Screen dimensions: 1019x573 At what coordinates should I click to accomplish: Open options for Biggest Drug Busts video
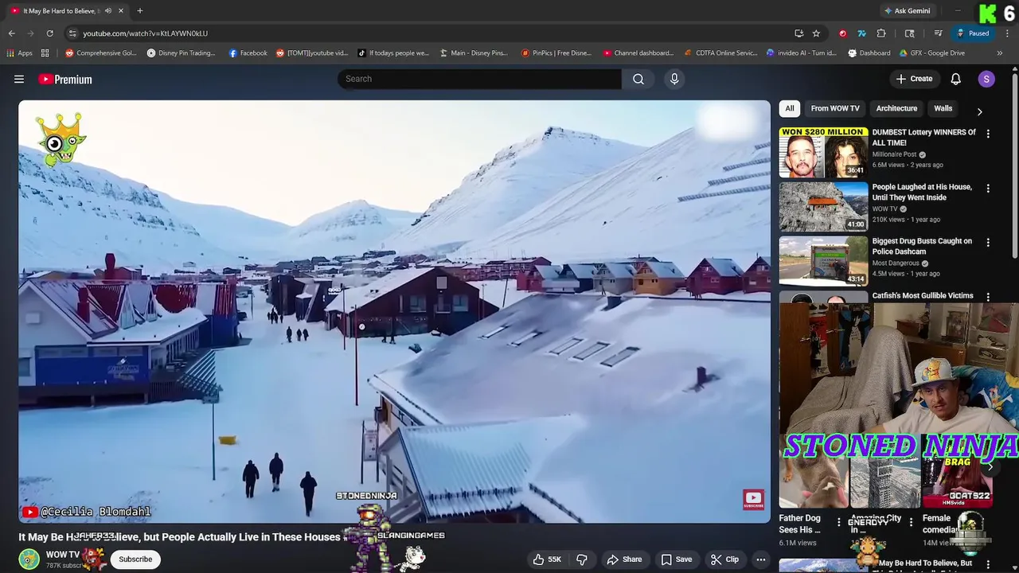tap(988, 243)
